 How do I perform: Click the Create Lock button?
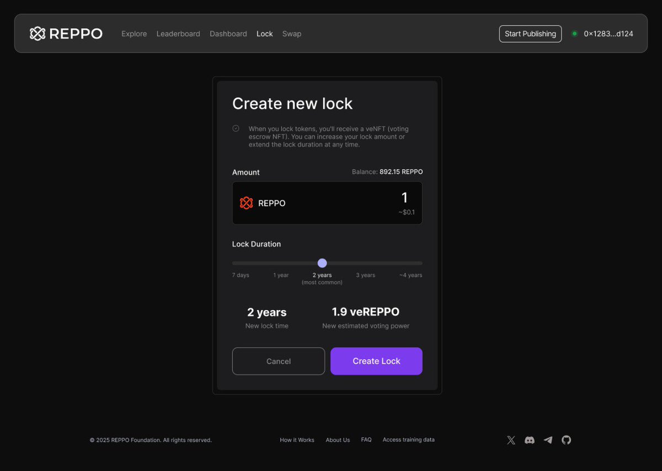click(x=376, y=361)
